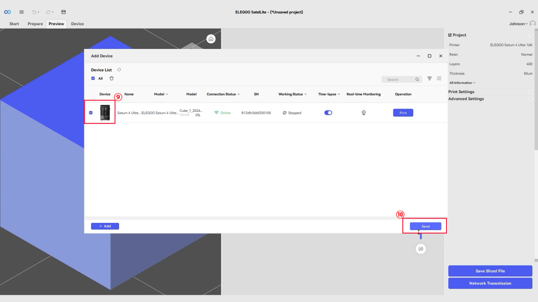Screen dimensions: 538x302
Task: Expand the Print Settings section
Action: click(x=530, y=91)
